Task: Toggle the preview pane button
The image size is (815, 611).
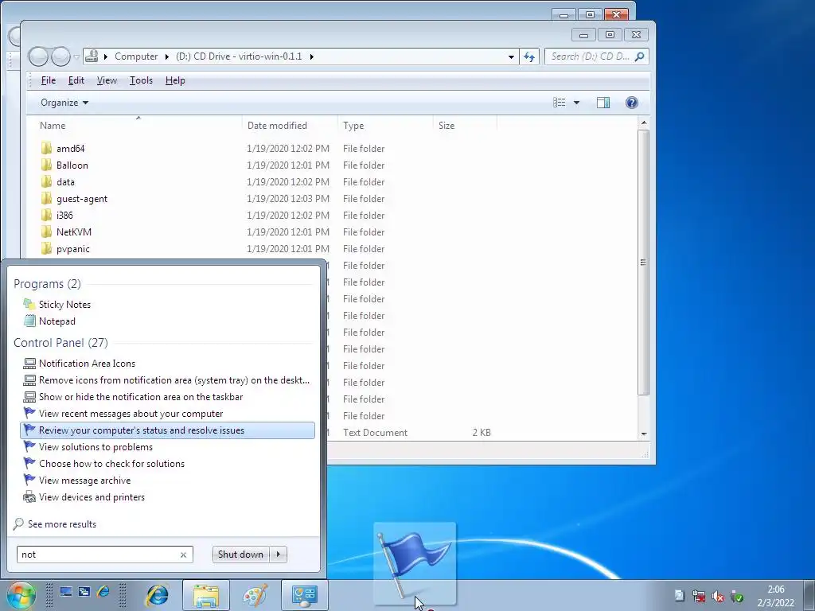Action: [x=603, y=103]
